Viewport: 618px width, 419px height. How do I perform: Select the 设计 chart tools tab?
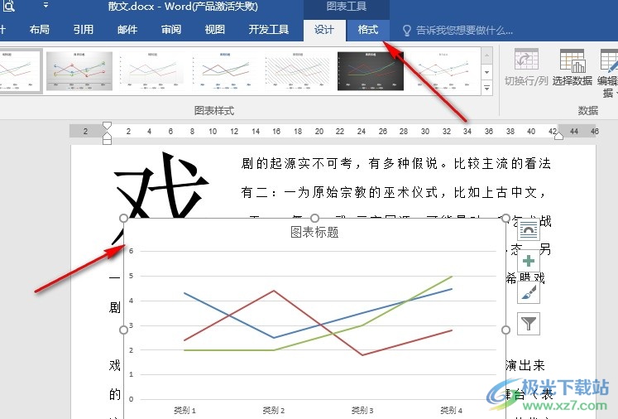324,30
